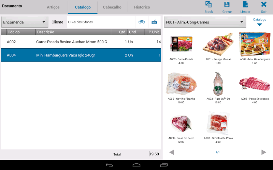Go to previous catalog page arrow
Image resolution: width=273 pixels, height=170 pixels.
(x=172, y=152)
